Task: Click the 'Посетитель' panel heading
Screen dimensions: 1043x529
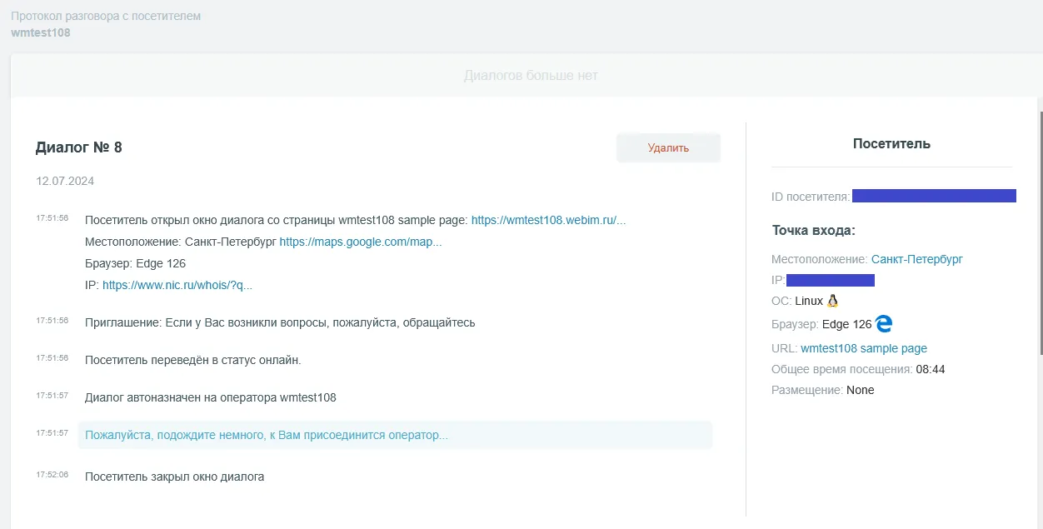Action: 891,144
